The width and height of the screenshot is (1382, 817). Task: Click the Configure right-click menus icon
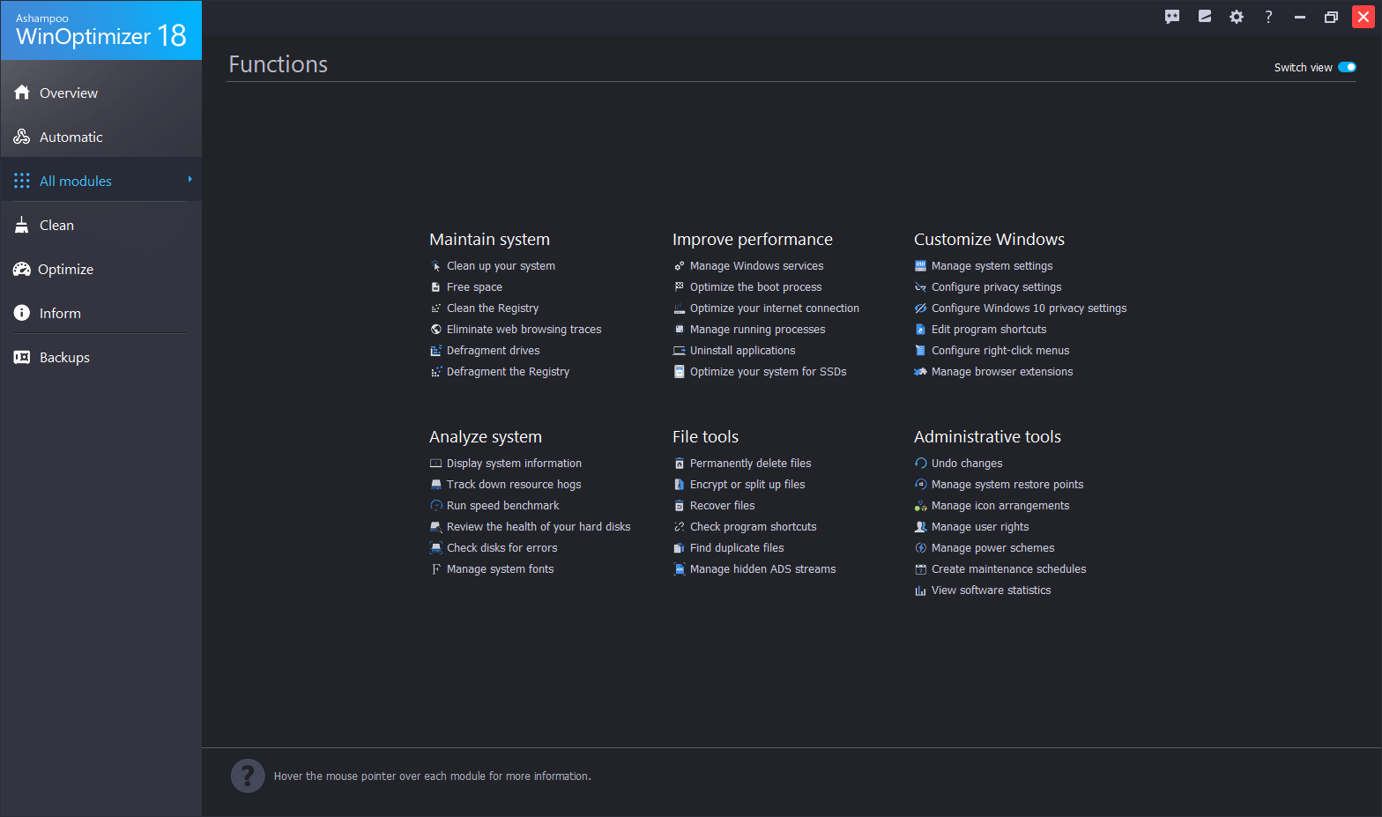pyautogui.click(x=920, y=350)
